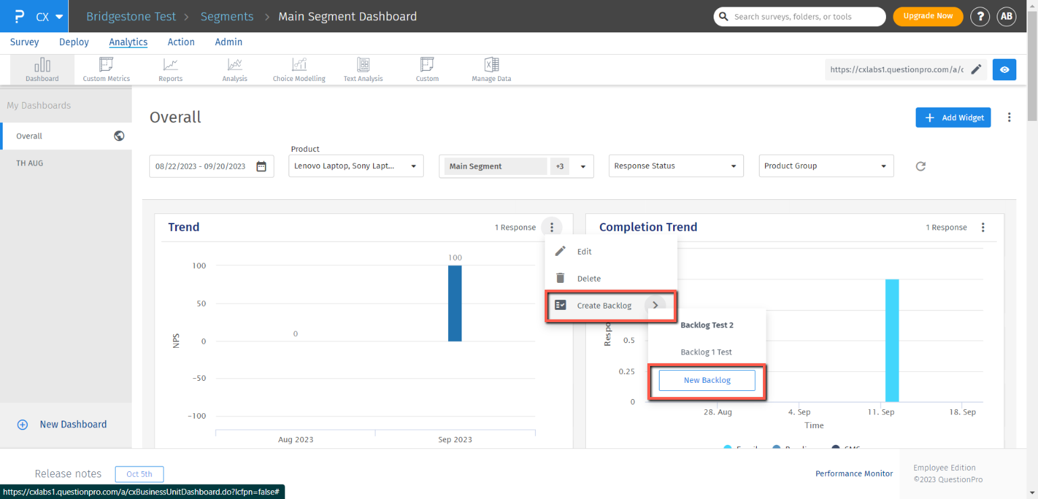Click the New Backlog button
Viewport: 1038px width, 499px height.
coord(707,380)
